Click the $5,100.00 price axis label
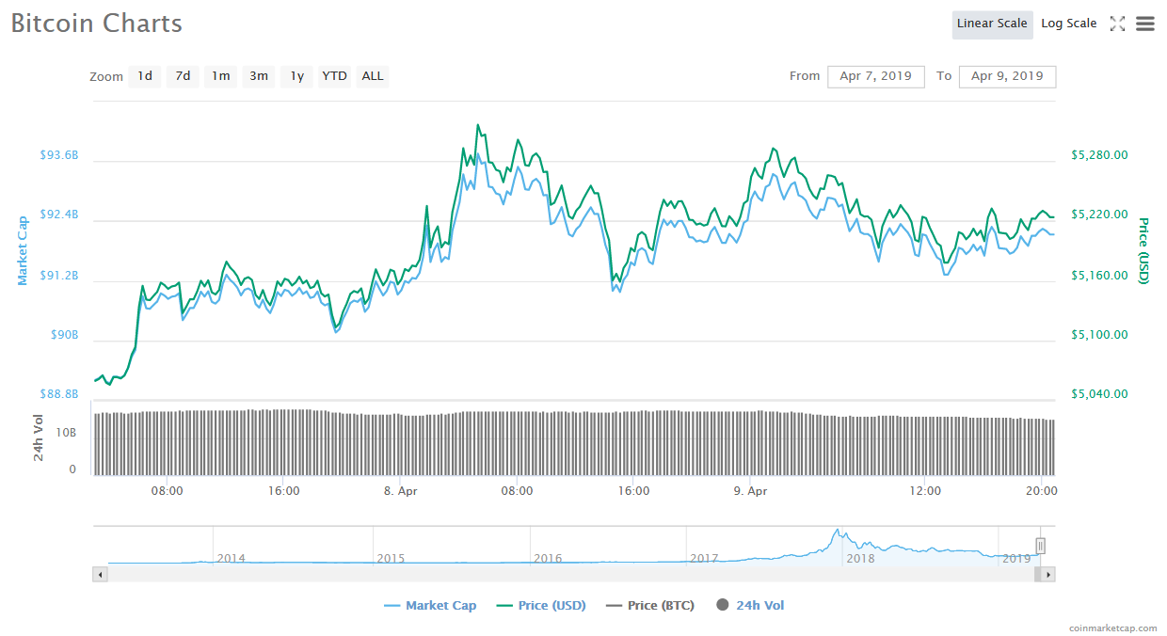 point(1099,335)
